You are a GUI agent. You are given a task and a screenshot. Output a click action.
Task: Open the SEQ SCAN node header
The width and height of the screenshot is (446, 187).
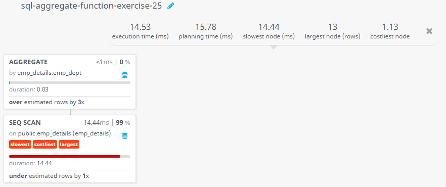coord(25,122)
